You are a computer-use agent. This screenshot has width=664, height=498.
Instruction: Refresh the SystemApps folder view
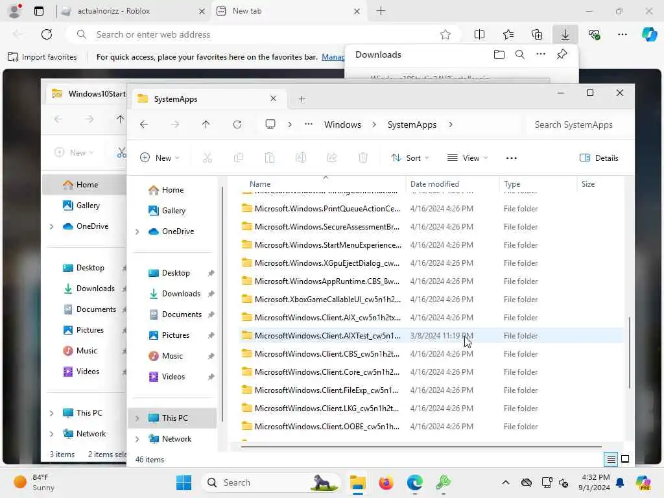coord(237,124)
